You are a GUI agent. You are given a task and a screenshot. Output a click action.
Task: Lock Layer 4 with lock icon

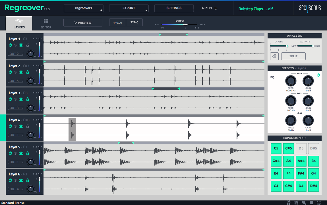(x=28, y=126)
